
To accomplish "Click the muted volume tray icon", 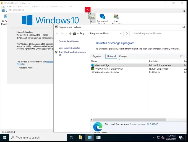I will pos(163,138).
